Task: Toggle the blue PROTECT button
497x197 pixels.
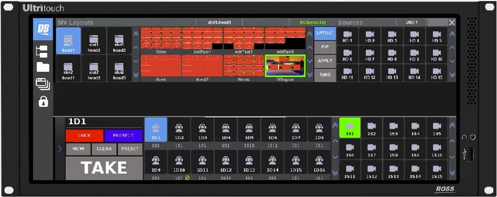Action: 123,136
